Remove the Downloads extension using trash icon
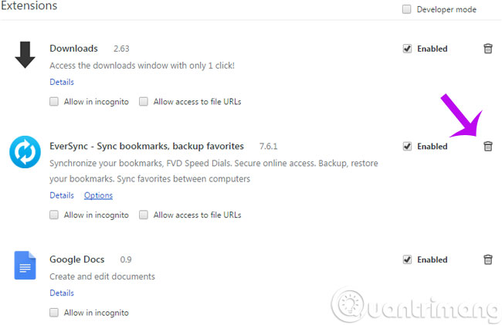Image resolution: width=502 pixels, height=325 pixels. click(x=487, y=49)
